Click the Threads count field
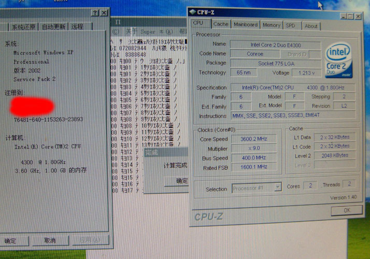Image resolution: width=370 pixels, height=259 pixels. [x=349, y=184]
